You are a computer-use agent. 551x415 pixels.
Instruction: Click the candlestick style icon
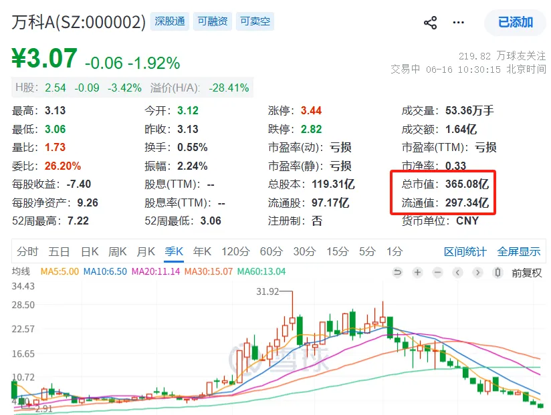(x=498, y=272)
